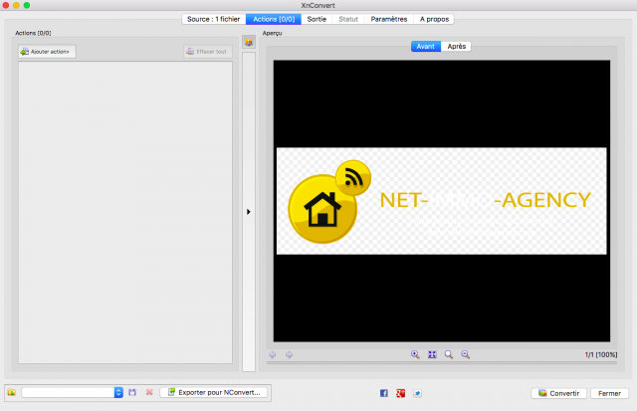This screenshot has height=411, width=637.
Task: Open the Google Plus icon
Action: 400,393
